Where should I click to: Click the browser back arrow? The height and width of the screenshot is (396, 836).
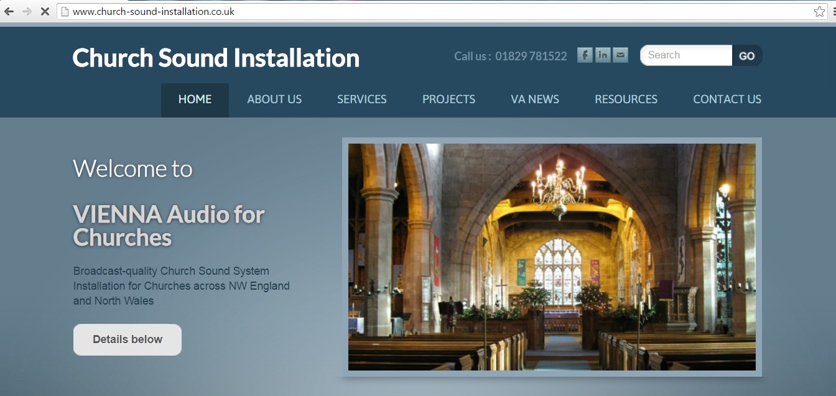click(9, 11)
